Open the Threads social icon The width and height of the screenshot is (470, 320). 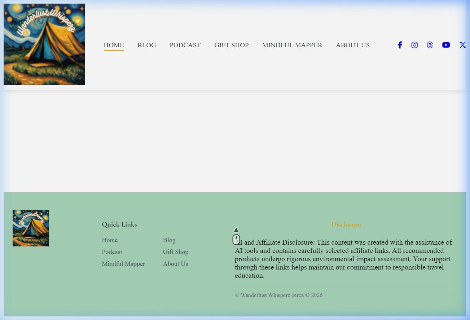[x=430, y=45]
